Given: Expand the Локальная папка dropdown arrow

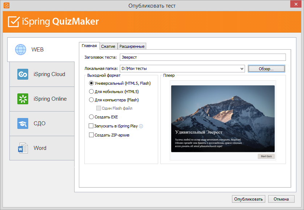Looking at the screenshot, I should pyautogui.click(x=242, y=69).
